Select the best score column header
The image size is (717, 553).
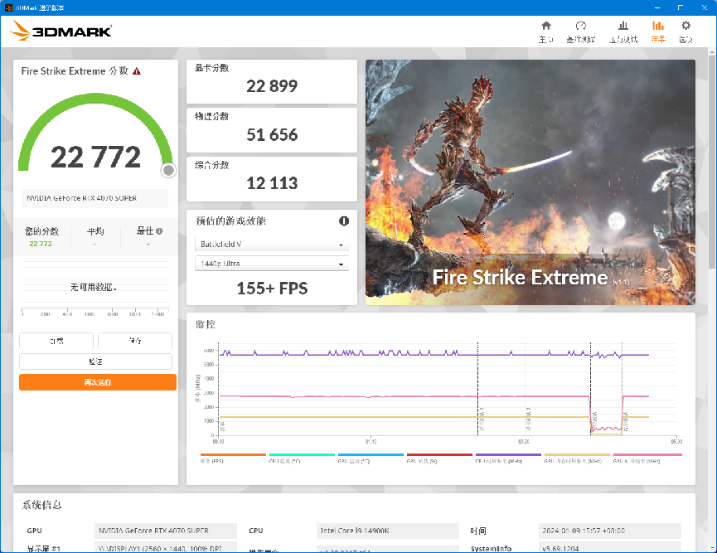[x=146, y=232]
